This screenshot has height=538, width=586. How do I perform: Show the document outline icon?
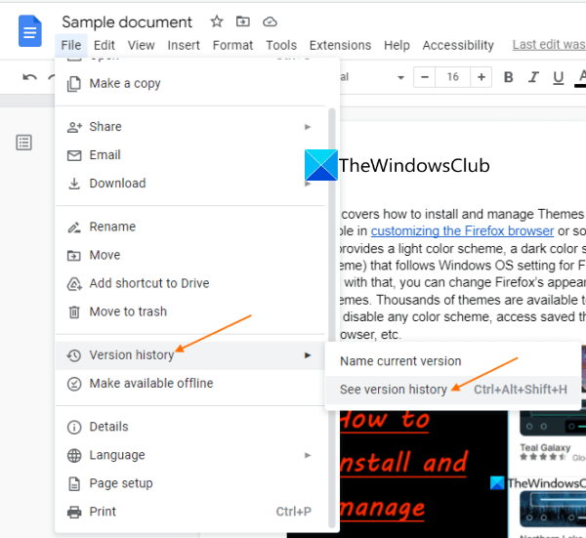click(x=23, y=143)
